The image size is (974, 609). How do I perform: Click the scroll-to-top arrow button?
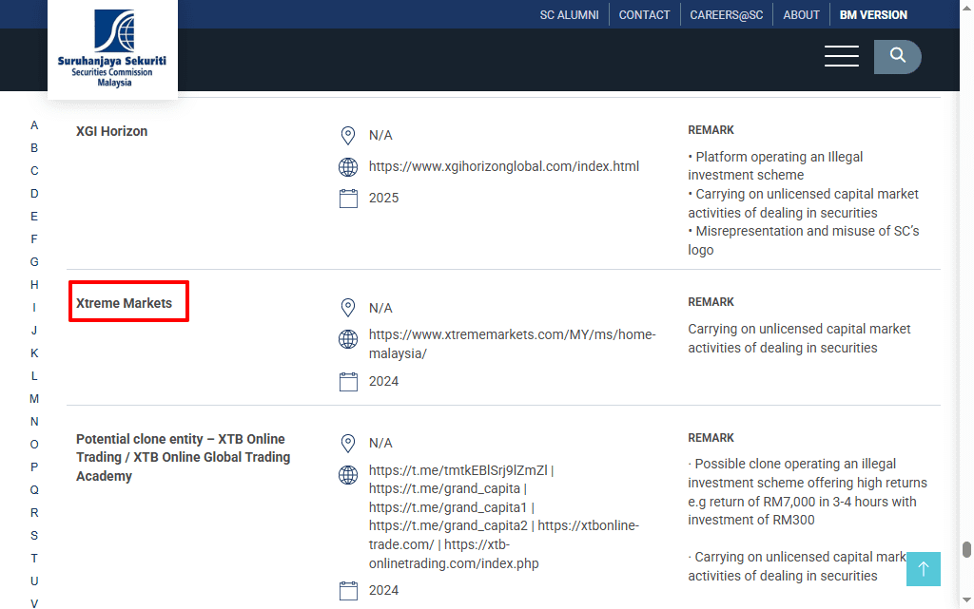[x=923, y=568]
